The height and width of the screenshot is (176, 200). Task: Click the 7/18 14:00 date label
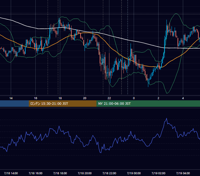11,173
